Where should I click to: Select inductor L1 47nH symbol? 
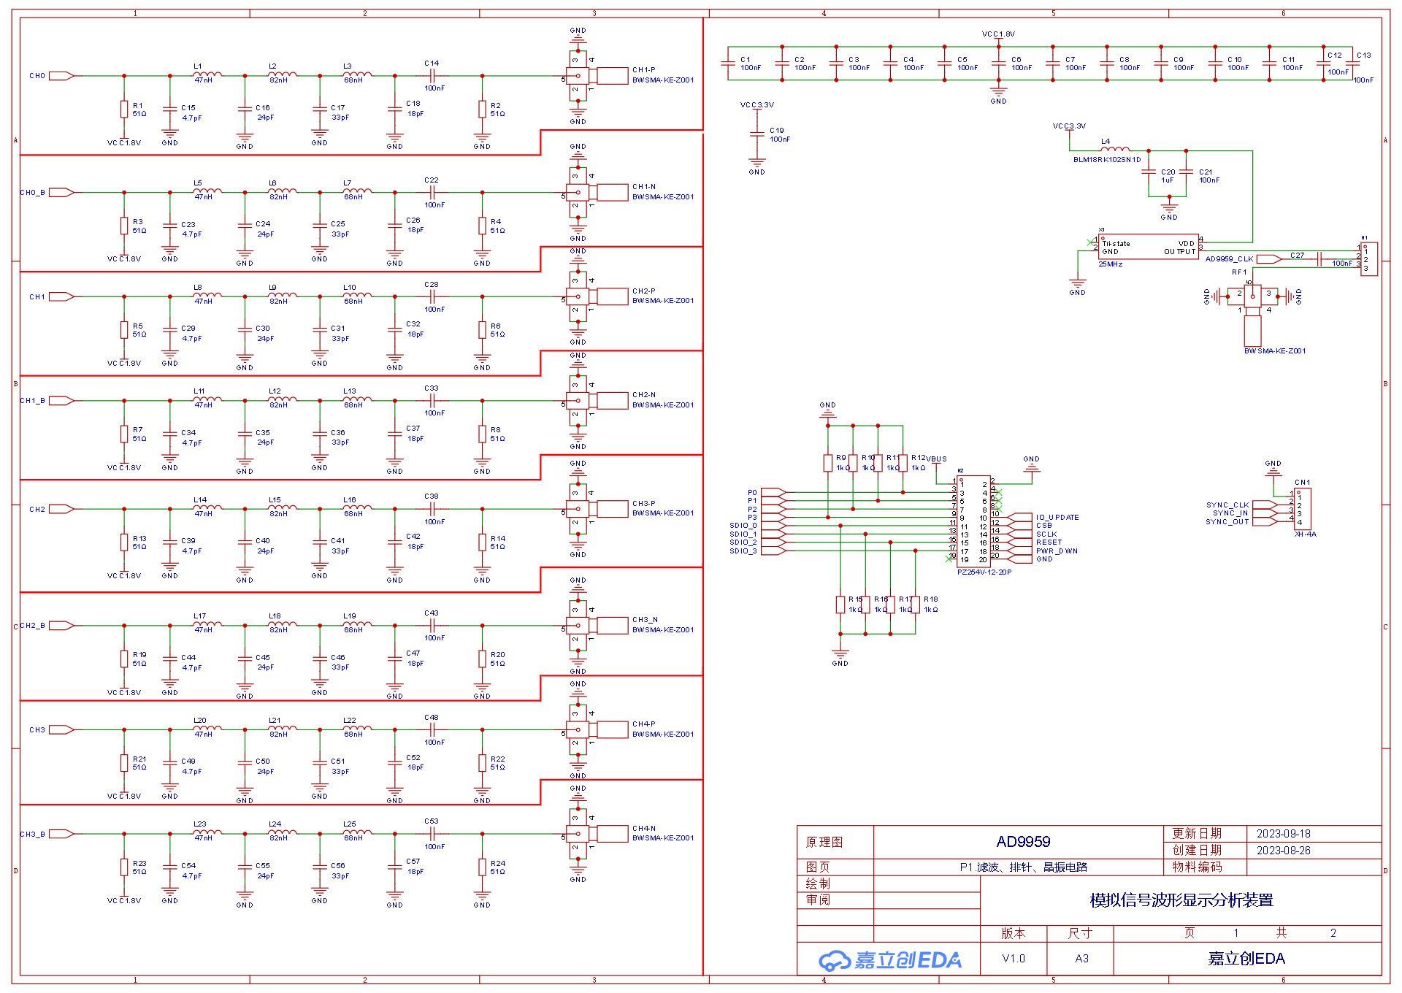(x=207, y=74)
